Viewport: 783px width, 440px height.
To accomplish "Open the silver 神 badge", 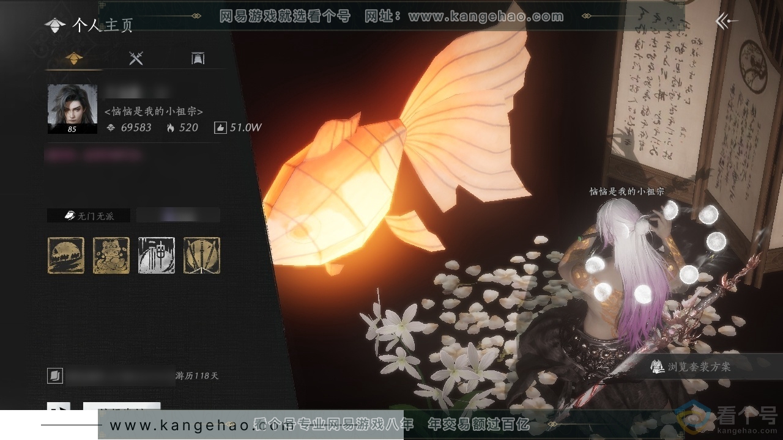I will click(x=157, y=255).
